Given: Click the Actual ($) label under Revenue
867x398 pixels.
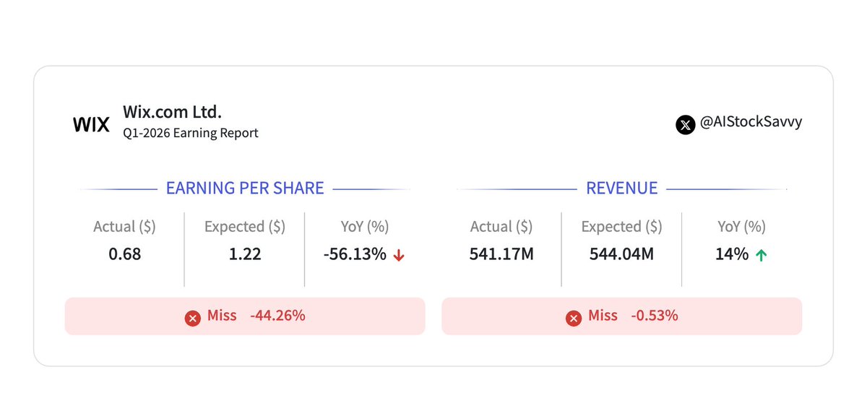Looking at the screenshot, I should click(501, 227).
